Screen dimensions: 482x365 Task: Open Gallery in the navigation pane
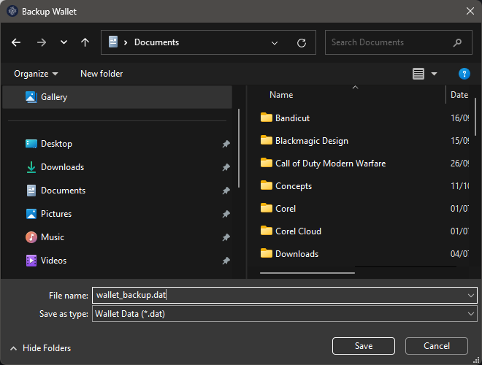coord(54,97)
